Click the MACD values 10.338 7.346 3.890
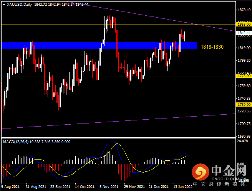This screenshot has width=252, height=191. 45,142
